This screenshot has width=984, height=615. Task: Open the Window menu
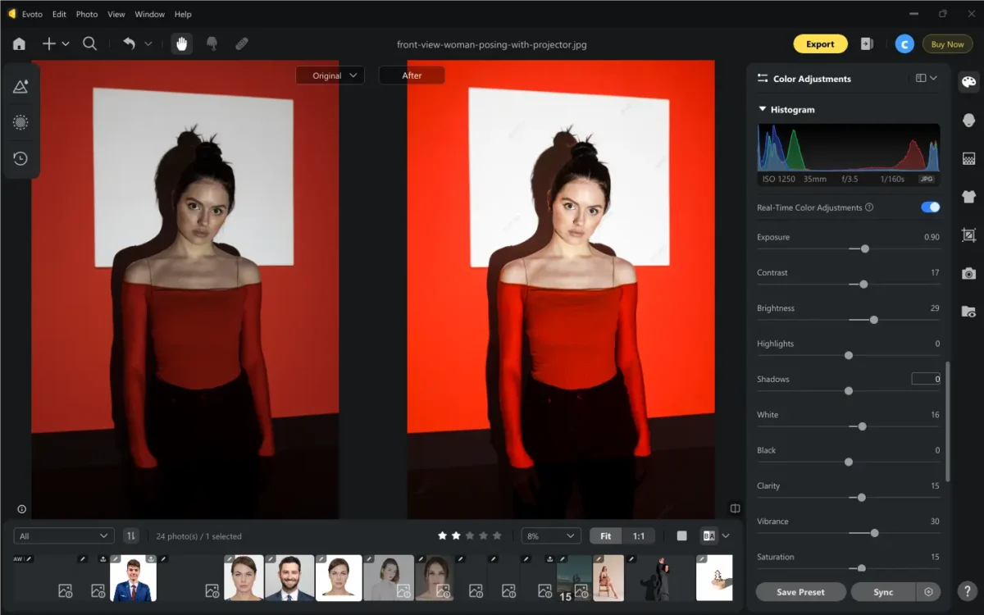(x=149, y=14)
